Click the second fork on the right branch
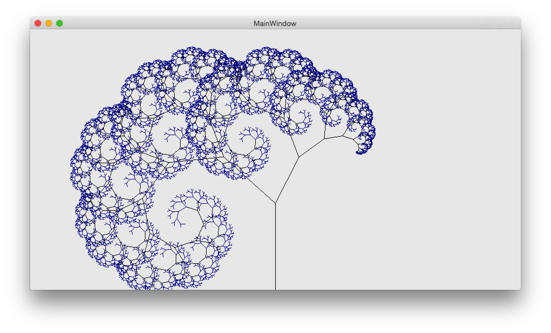 [x=298, y=157]
